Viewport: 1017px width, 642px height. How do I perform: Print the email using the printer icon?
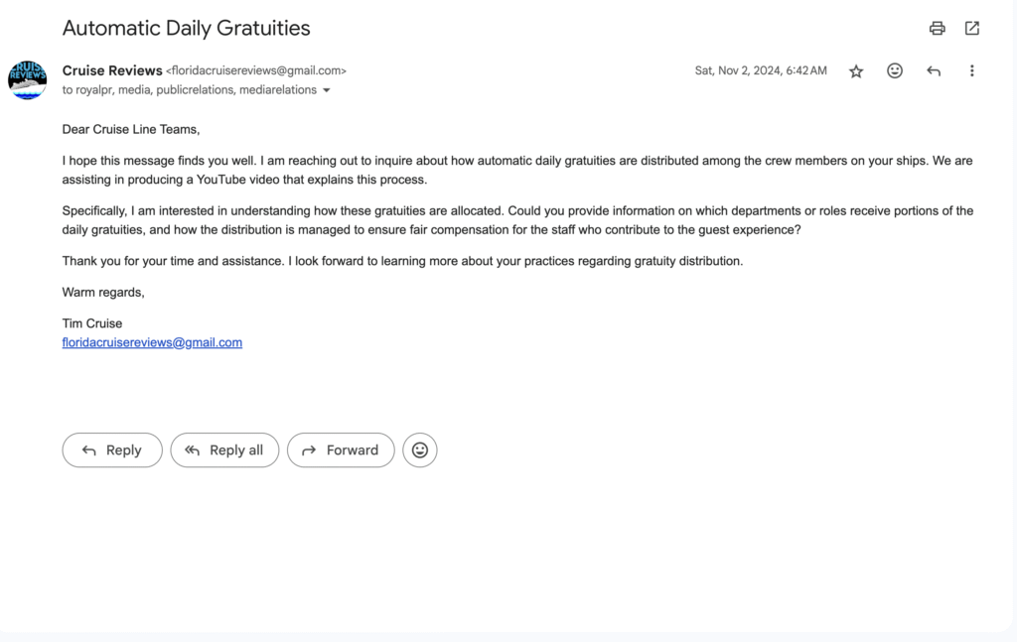click(937, 28)
